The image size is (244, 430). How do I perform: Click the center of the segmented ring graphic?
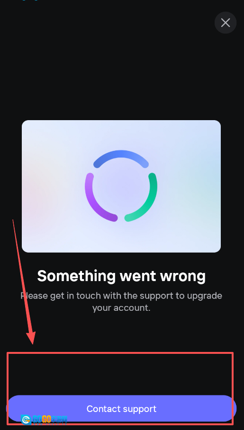click(121, 186)
